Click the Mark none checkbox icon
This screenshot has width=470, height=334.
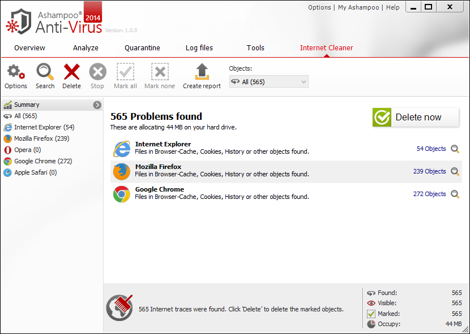pos(160,72)
